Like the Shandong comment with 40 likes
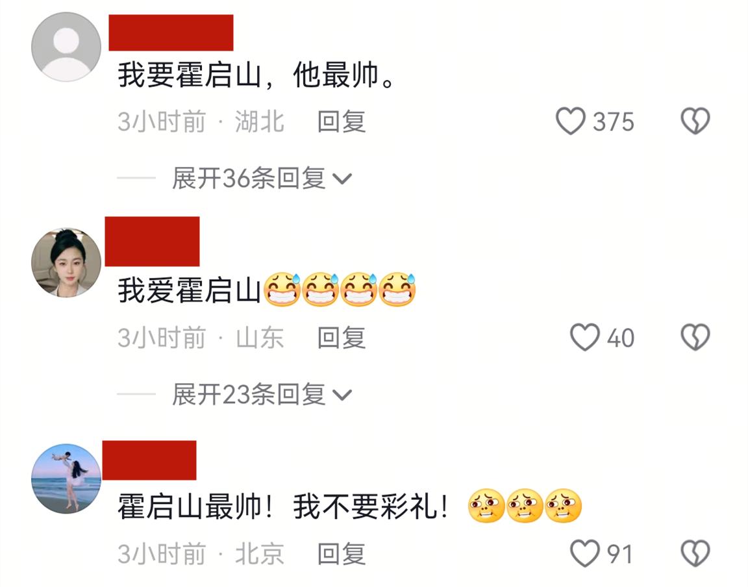748x587 pixels. pos(585,337)
